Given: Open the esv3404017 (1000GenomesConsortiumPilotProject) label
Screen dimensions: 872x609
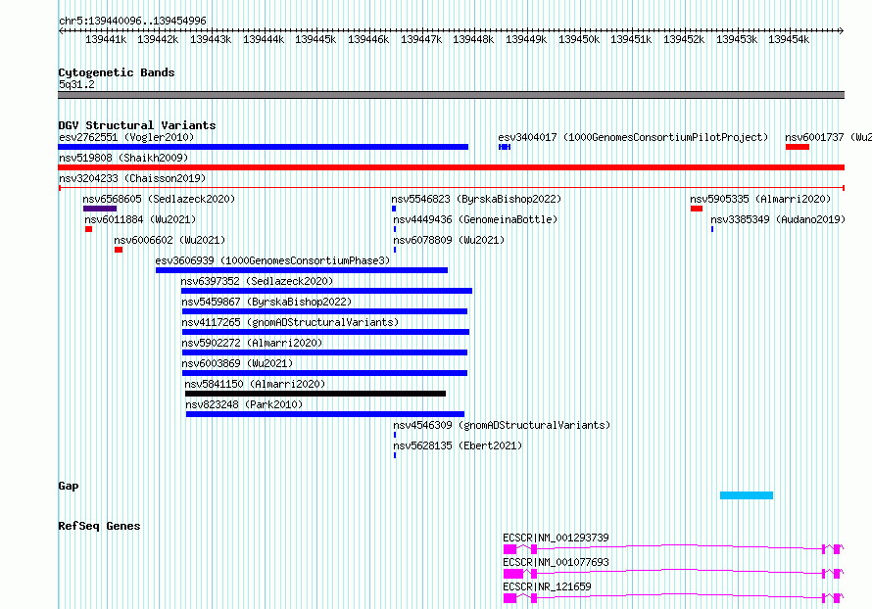Looking at the screenshot, I should tap(633, 137).
